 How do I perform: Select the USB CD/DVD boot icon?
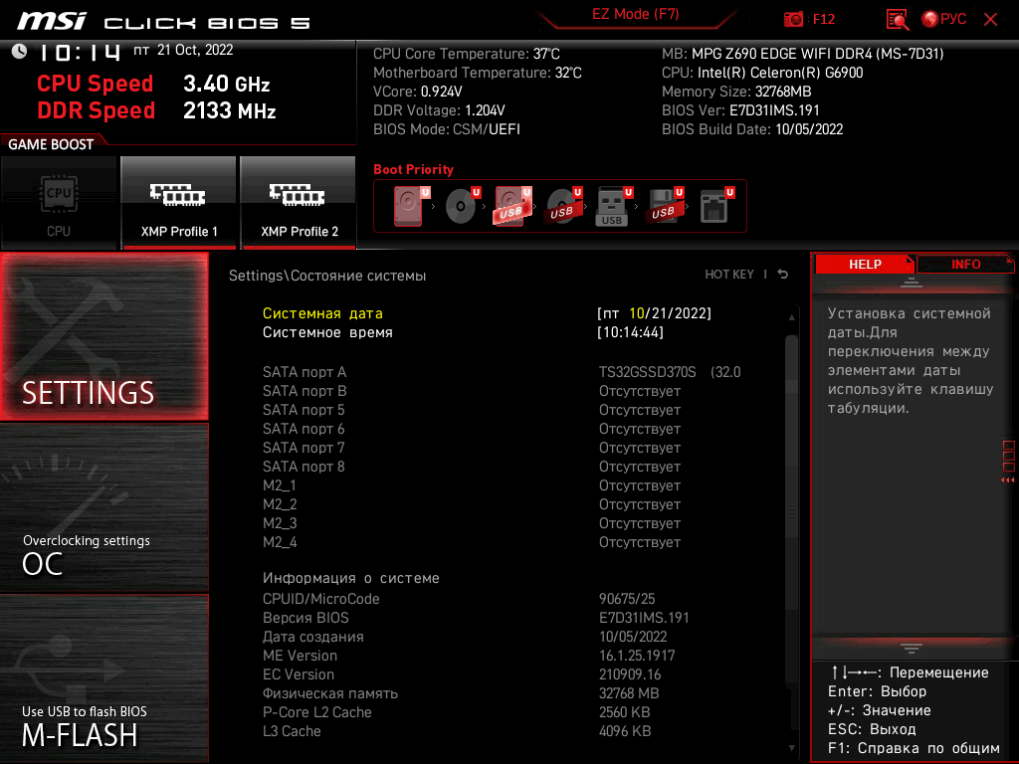(x=563, y=206)
